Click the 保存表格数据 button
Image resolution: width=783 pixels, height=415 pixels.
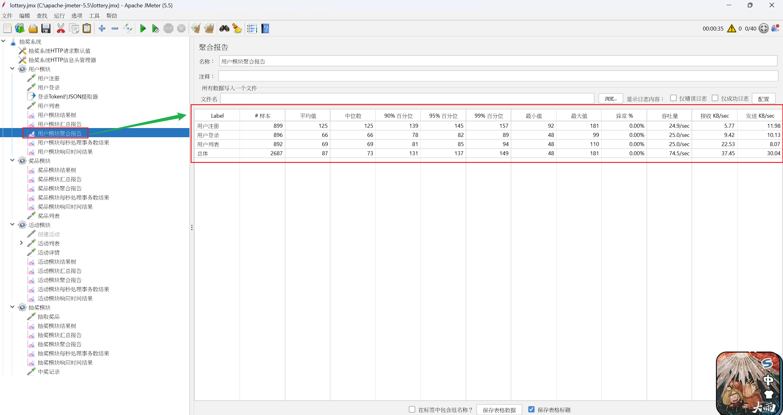(x=499, y=410)
